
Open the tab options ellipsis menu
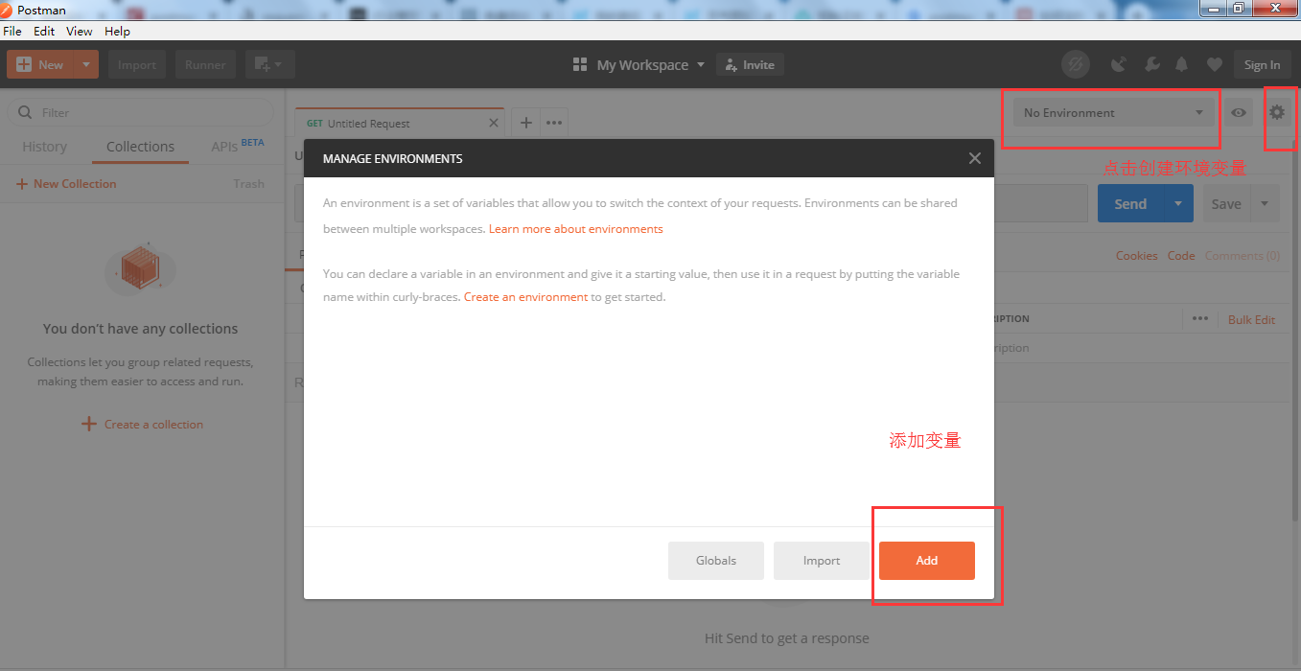tap(554, 123)
